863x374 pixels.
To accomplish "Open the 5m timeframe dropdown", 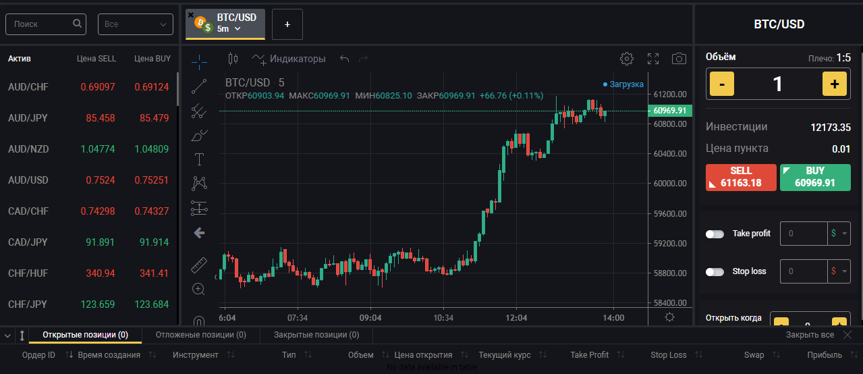I will [x=229, y=29].
